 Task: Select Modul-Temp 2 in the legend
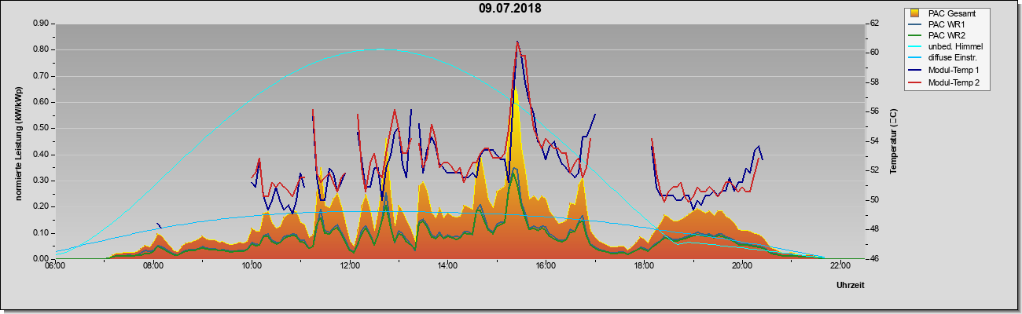coord(948,82)
